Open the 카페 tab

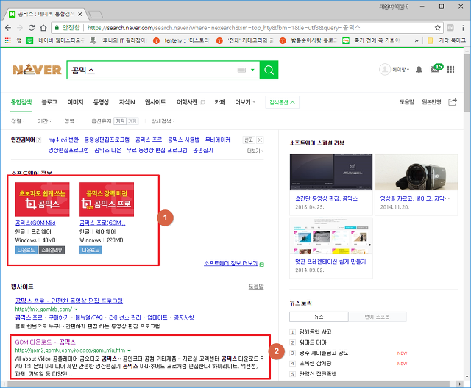(x=220, y=102)
